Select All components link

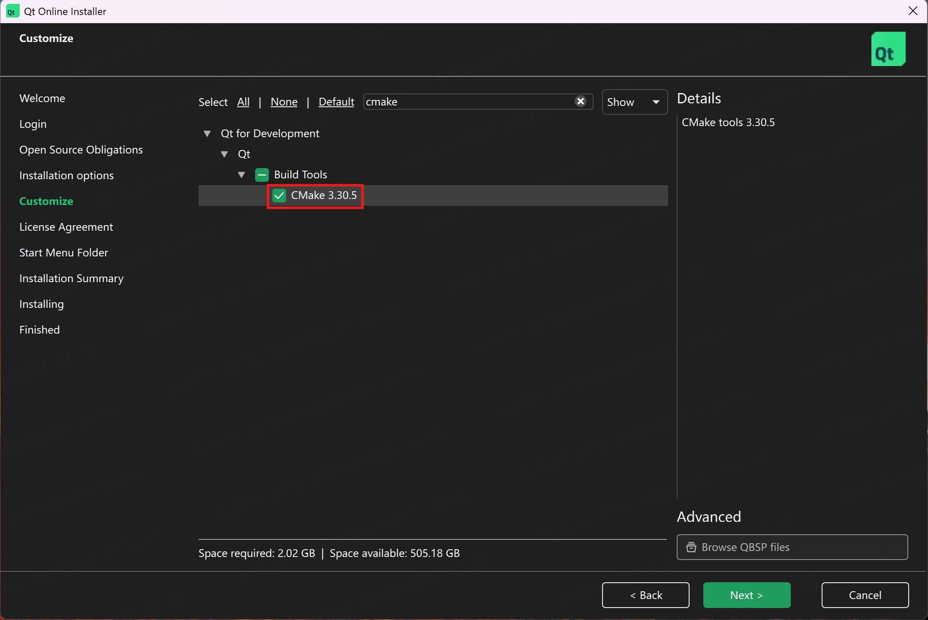coord(243,102)
